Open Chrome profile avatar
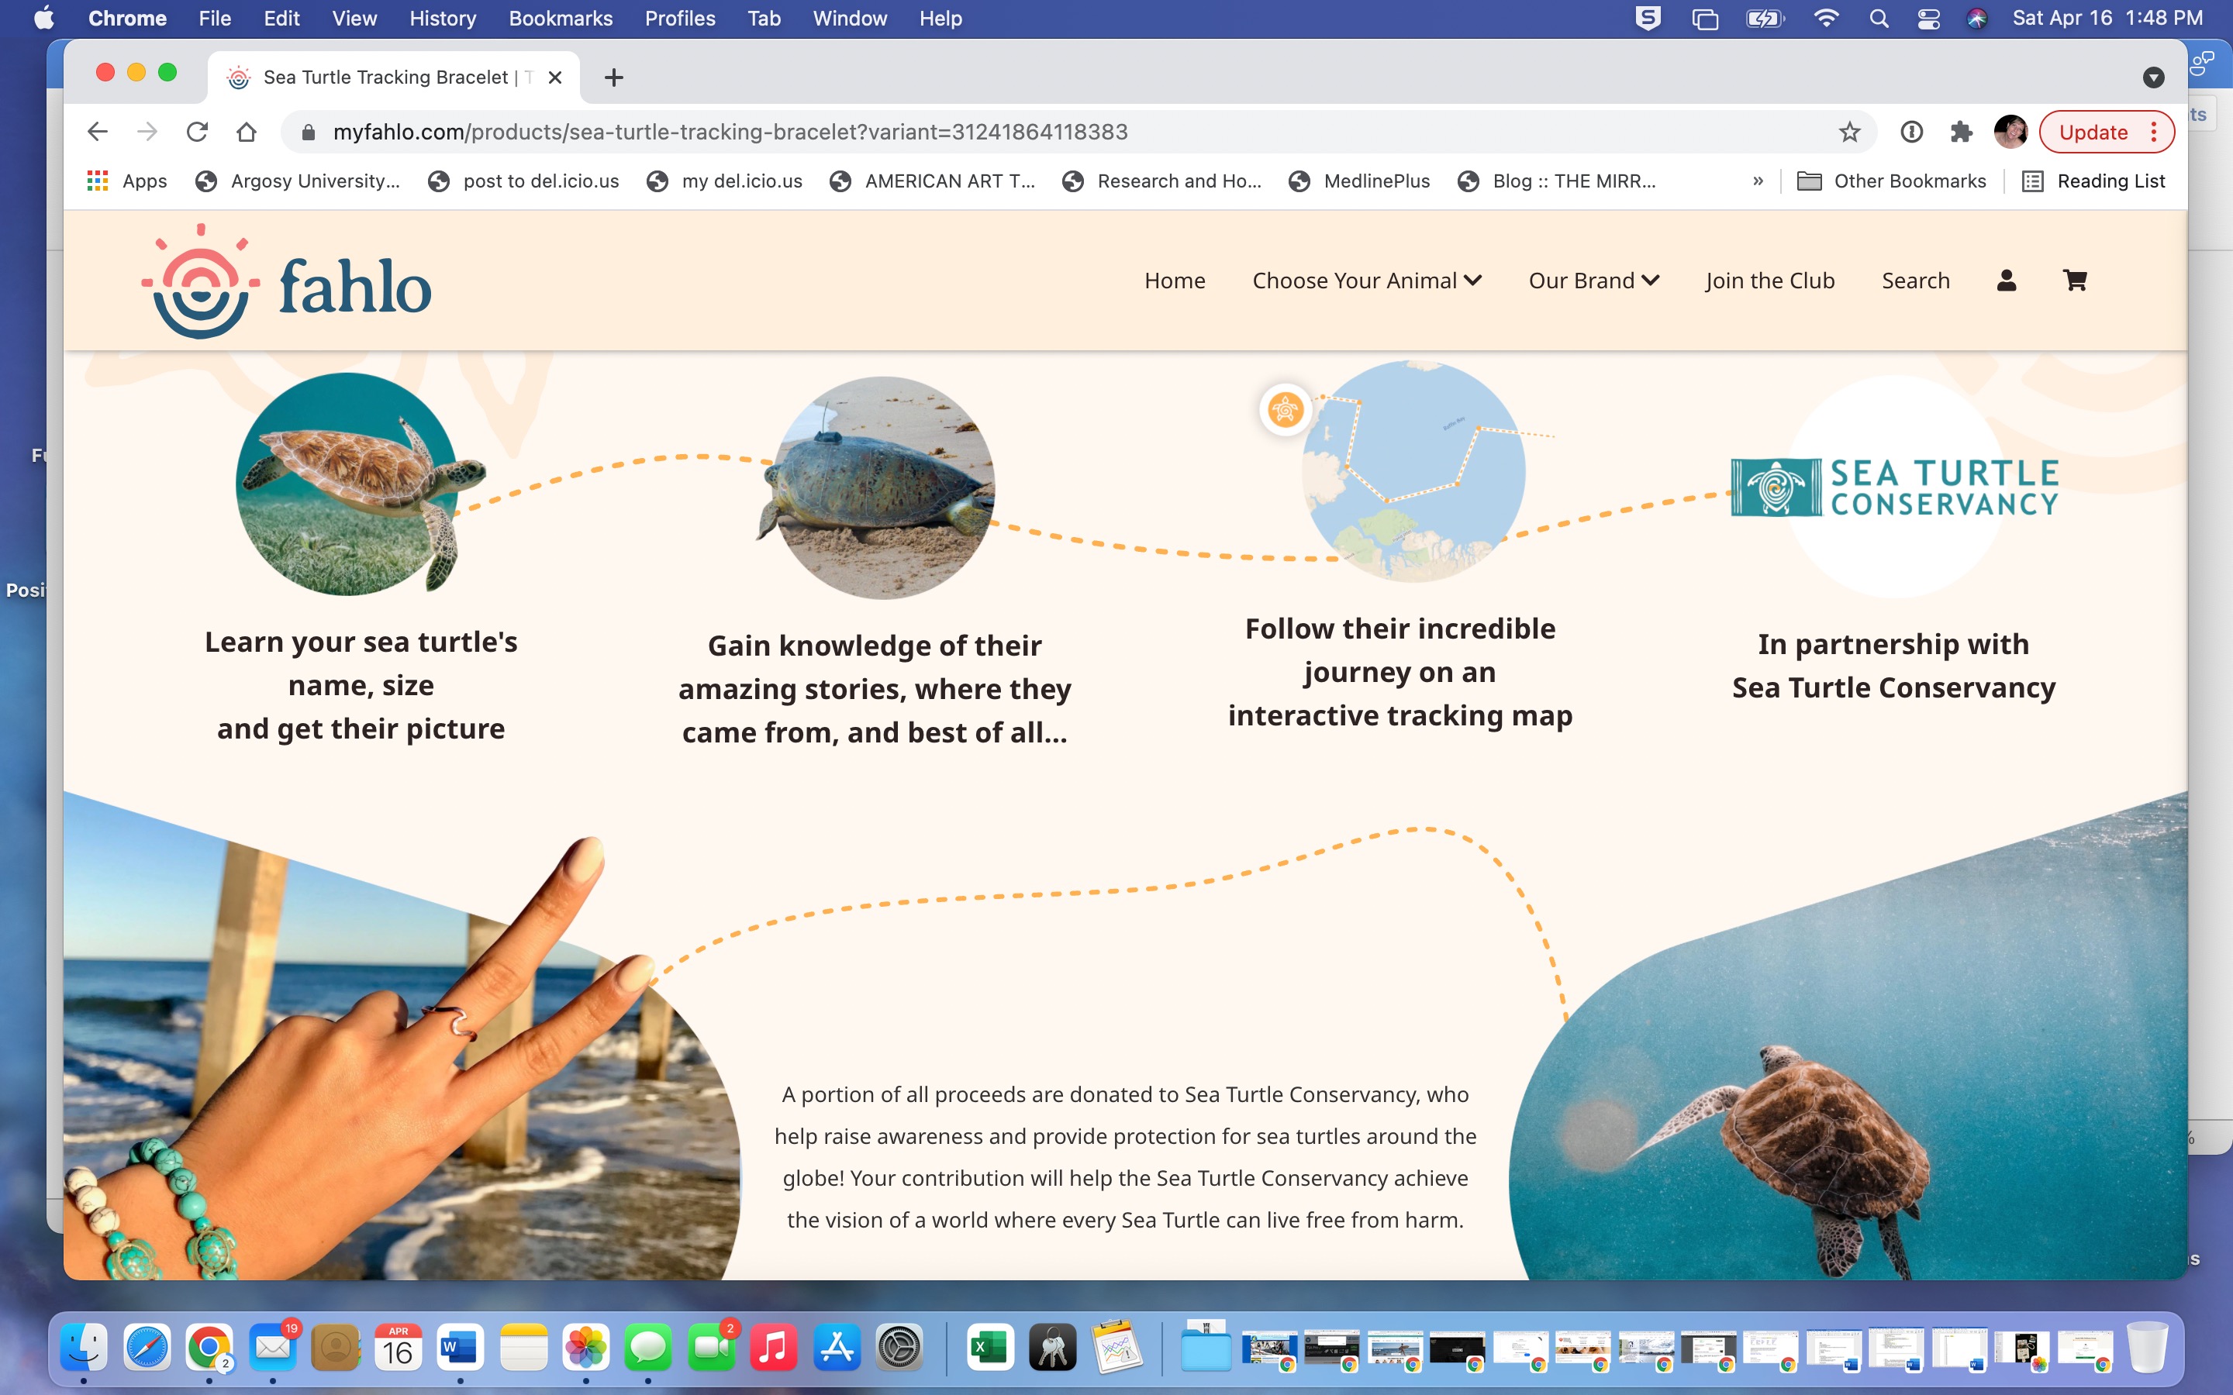Viewport: 2233px width, 1395px height. 2010,132
